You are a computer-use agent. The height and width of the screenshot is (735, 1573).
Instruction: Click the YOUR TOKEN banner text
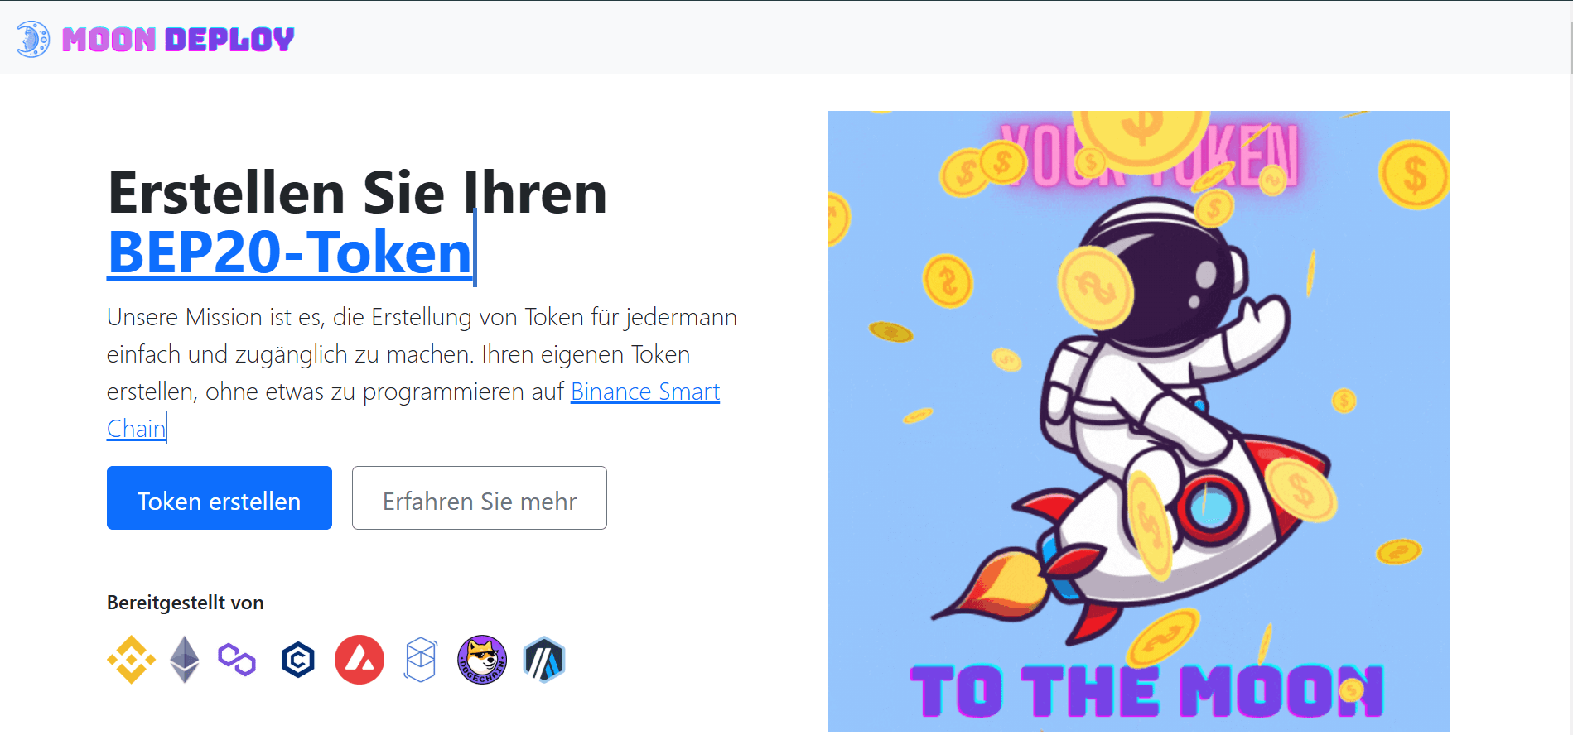click(x=1148, y=156)
